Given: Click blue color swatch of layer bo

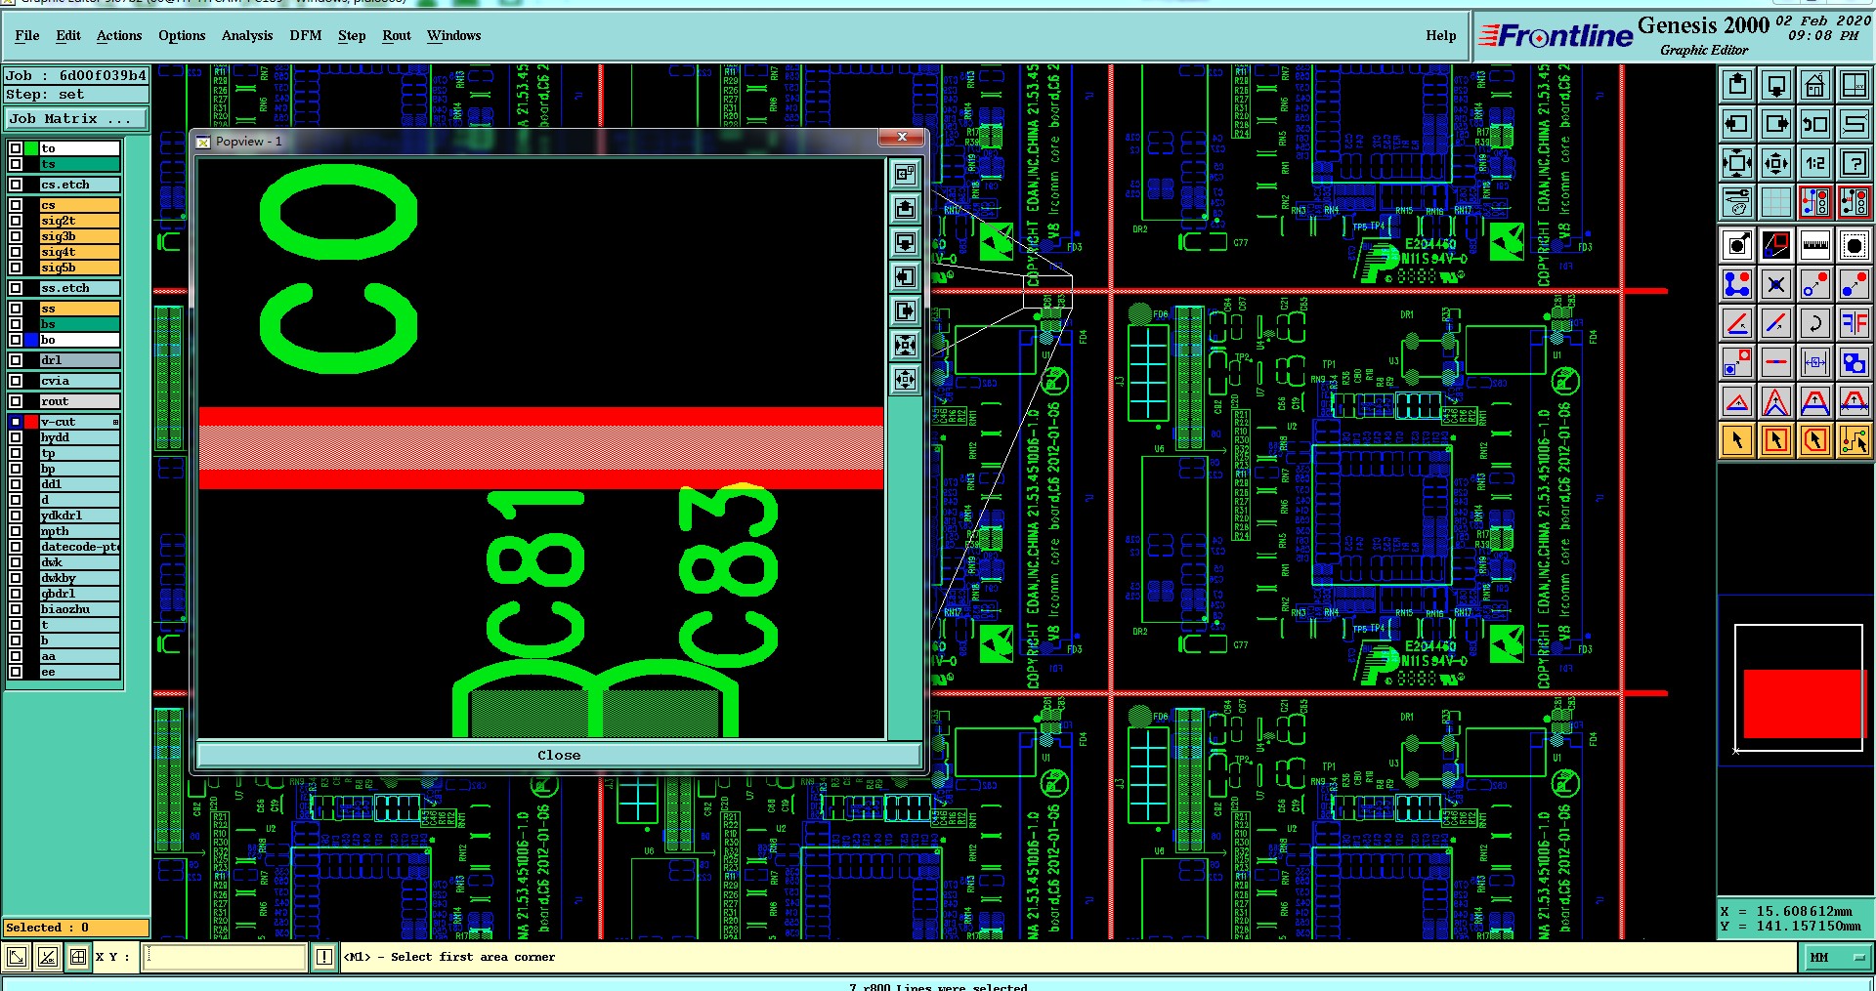Looking at the screenshot, I should tap(31, 340).
